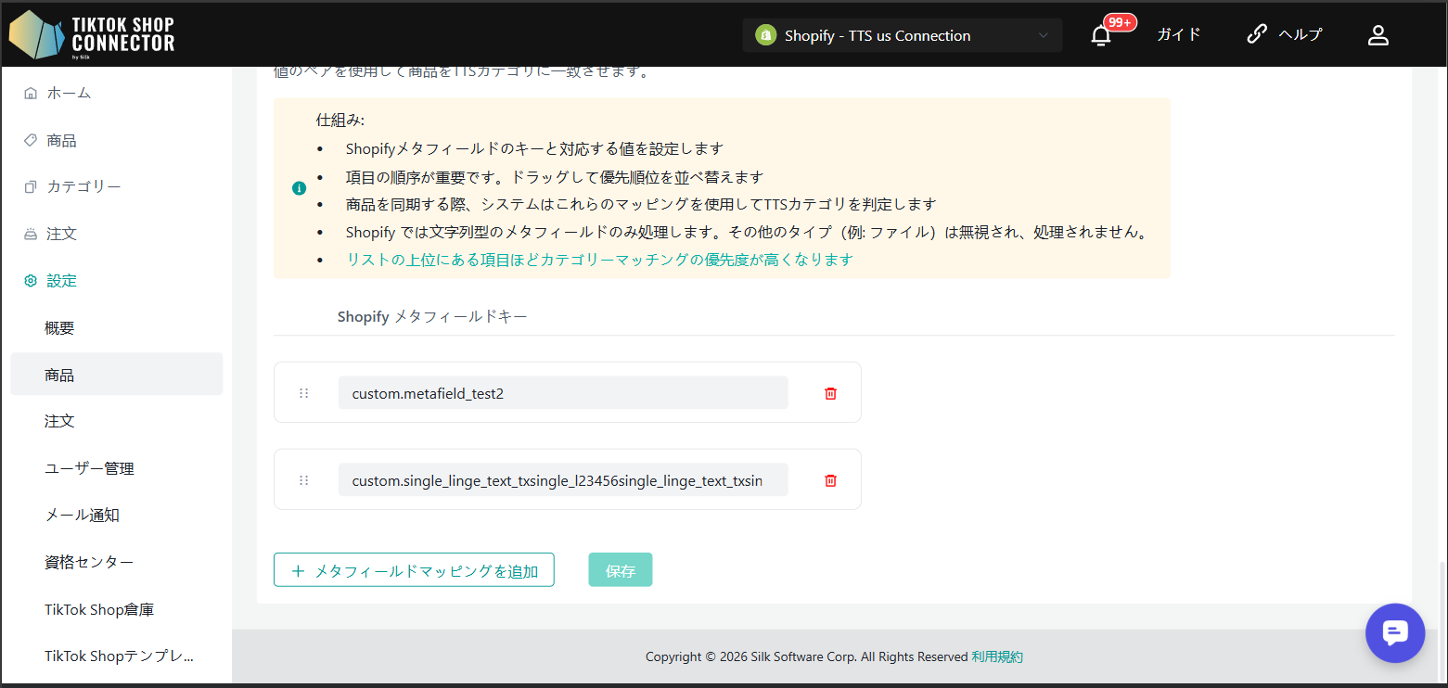Click メタフィールドマッピングを追加 button
The image size is (1448, 688).
[414, 570]
